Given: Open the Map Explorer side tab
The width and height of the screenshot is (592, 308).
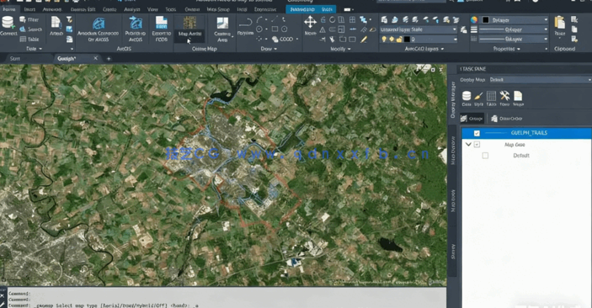Looking at the screenshot, I should (x=453, y=151).
